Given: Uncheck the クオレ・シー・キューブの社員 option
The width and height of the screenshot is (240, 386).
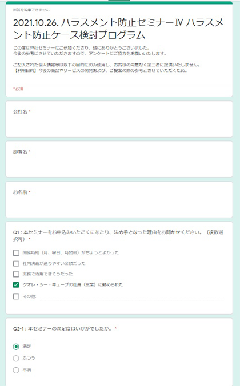Looking at the screenshot, I should (16, 285).
